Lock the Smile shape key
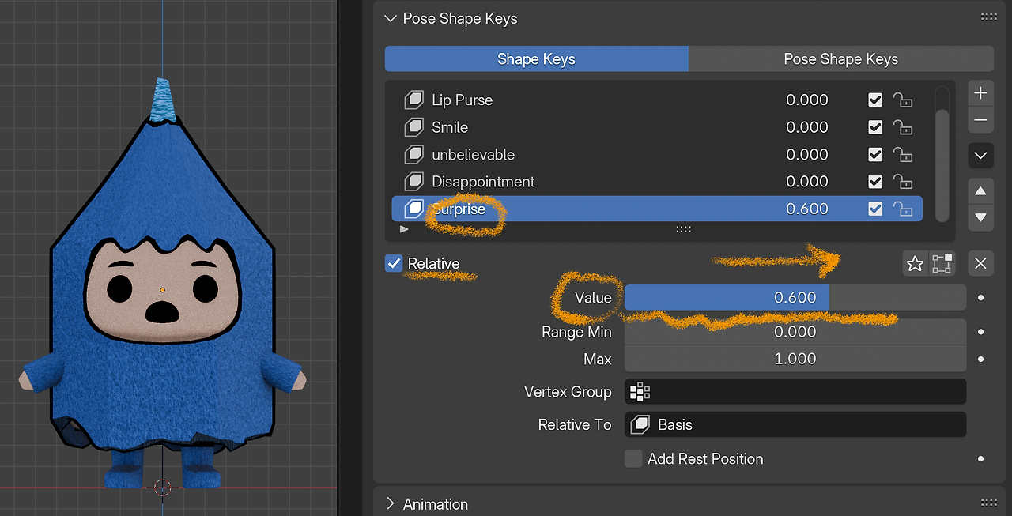1012x516 pixels. (903, 126)
